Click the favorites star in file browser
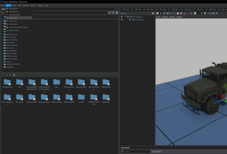 coord(14,75)
